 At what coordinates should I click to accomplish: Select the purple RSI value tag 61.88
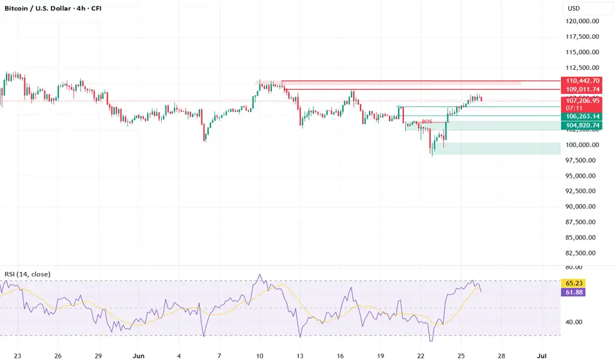573,292
